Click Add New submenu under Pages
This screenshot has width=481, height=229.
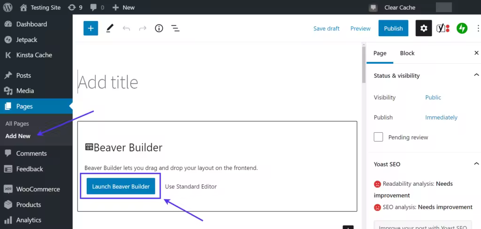click(18, 136)
